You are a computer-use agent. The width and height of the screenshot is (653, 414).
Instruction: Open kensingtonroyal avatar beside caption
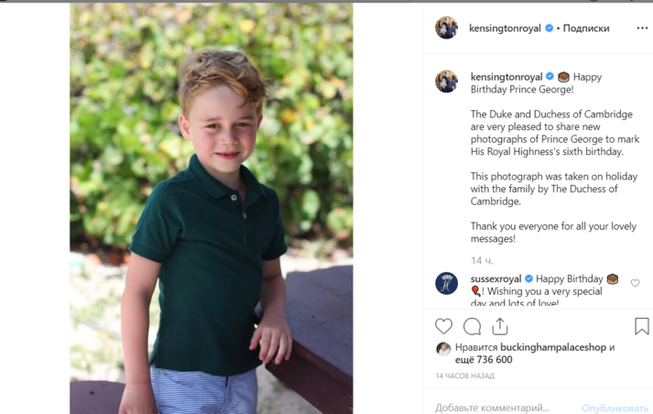click(x=446, y=82)
